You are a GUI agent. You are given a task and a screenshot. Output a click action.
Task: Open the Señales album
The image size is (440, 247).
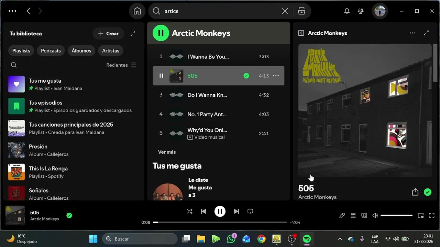coord(73,192)
